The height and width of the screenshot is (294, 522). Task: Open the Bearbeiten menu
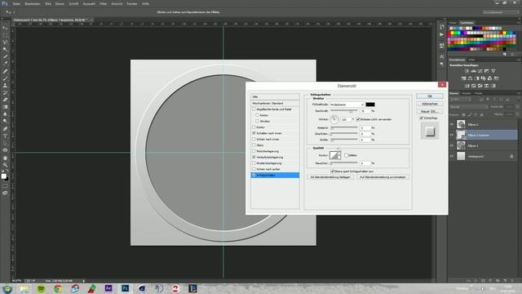coord(33,3)
